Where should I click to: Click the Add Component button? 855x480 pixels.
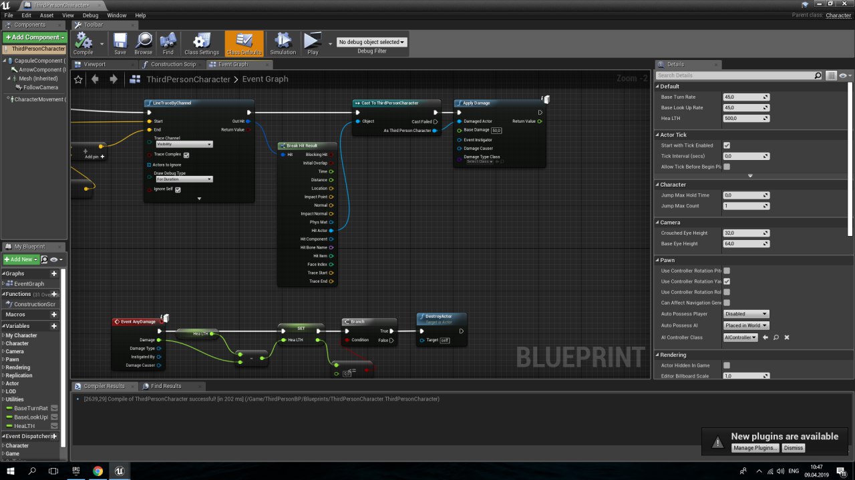pos(35,37)
